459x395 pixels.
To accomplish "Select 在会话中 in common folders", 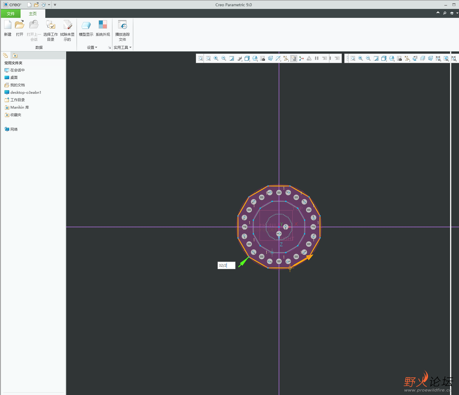I will pos(15,70).
